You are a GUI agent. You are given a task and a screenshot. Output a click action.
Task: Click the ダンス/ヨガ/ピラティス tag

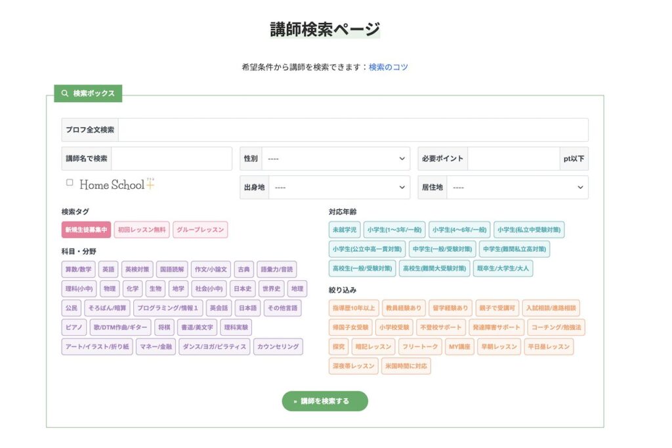(x=215, y=346)
